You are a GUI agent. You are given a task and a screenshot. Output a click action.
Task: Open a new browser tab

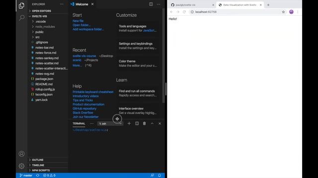tap(268, 5)
